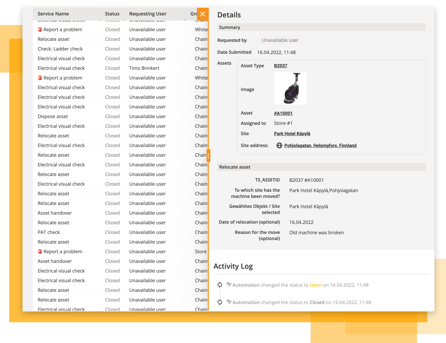Click the Automation gears icon in the Closed log entry

(229, 302)
